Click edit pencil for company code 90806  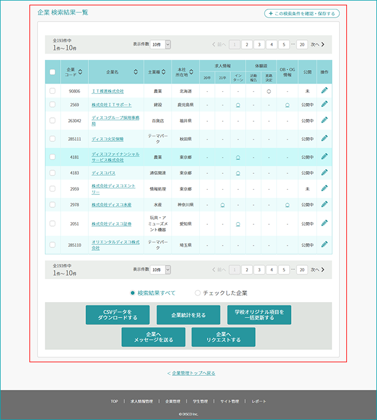coord(324,91)
